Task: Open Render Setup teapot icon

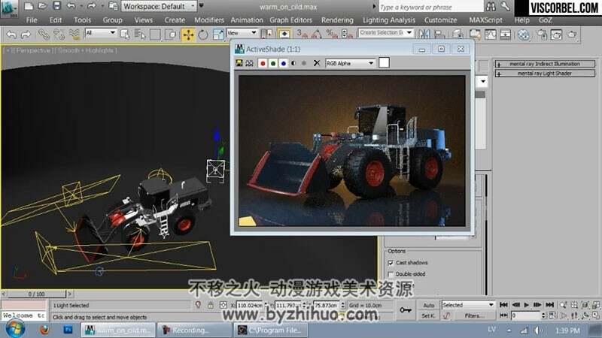Action: coord(542,35)
